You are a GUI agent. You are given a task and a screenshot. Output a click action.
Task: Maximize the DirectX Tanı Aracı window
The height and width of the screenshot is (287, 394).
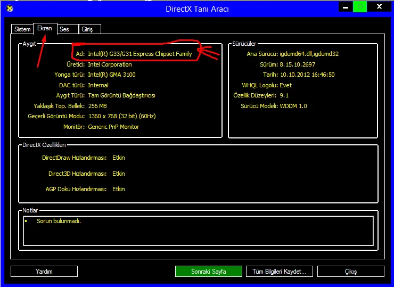click(360, 7)
